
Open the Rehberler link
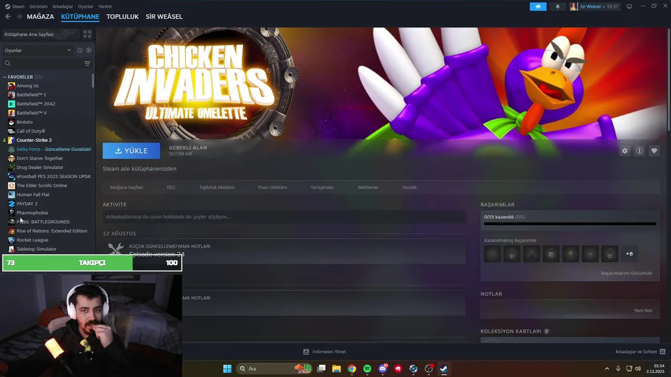[x=368, y=187]
